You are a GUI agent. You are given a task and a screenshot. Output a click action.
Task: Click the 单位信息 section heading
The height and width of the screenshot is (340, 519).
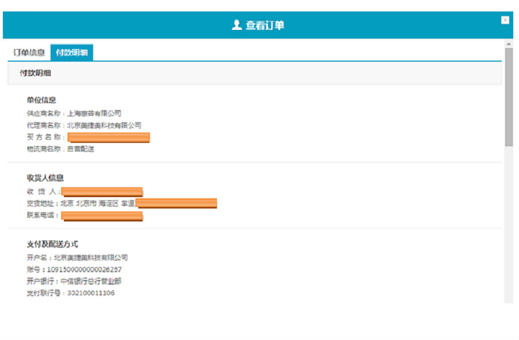pyautogui.click(x=41, y=100)
